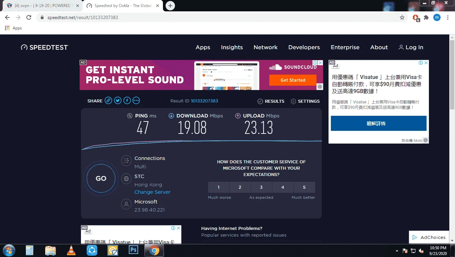Open Network navigation menu
The height and width of the screenshot is (257, 455).
point(266,47)
